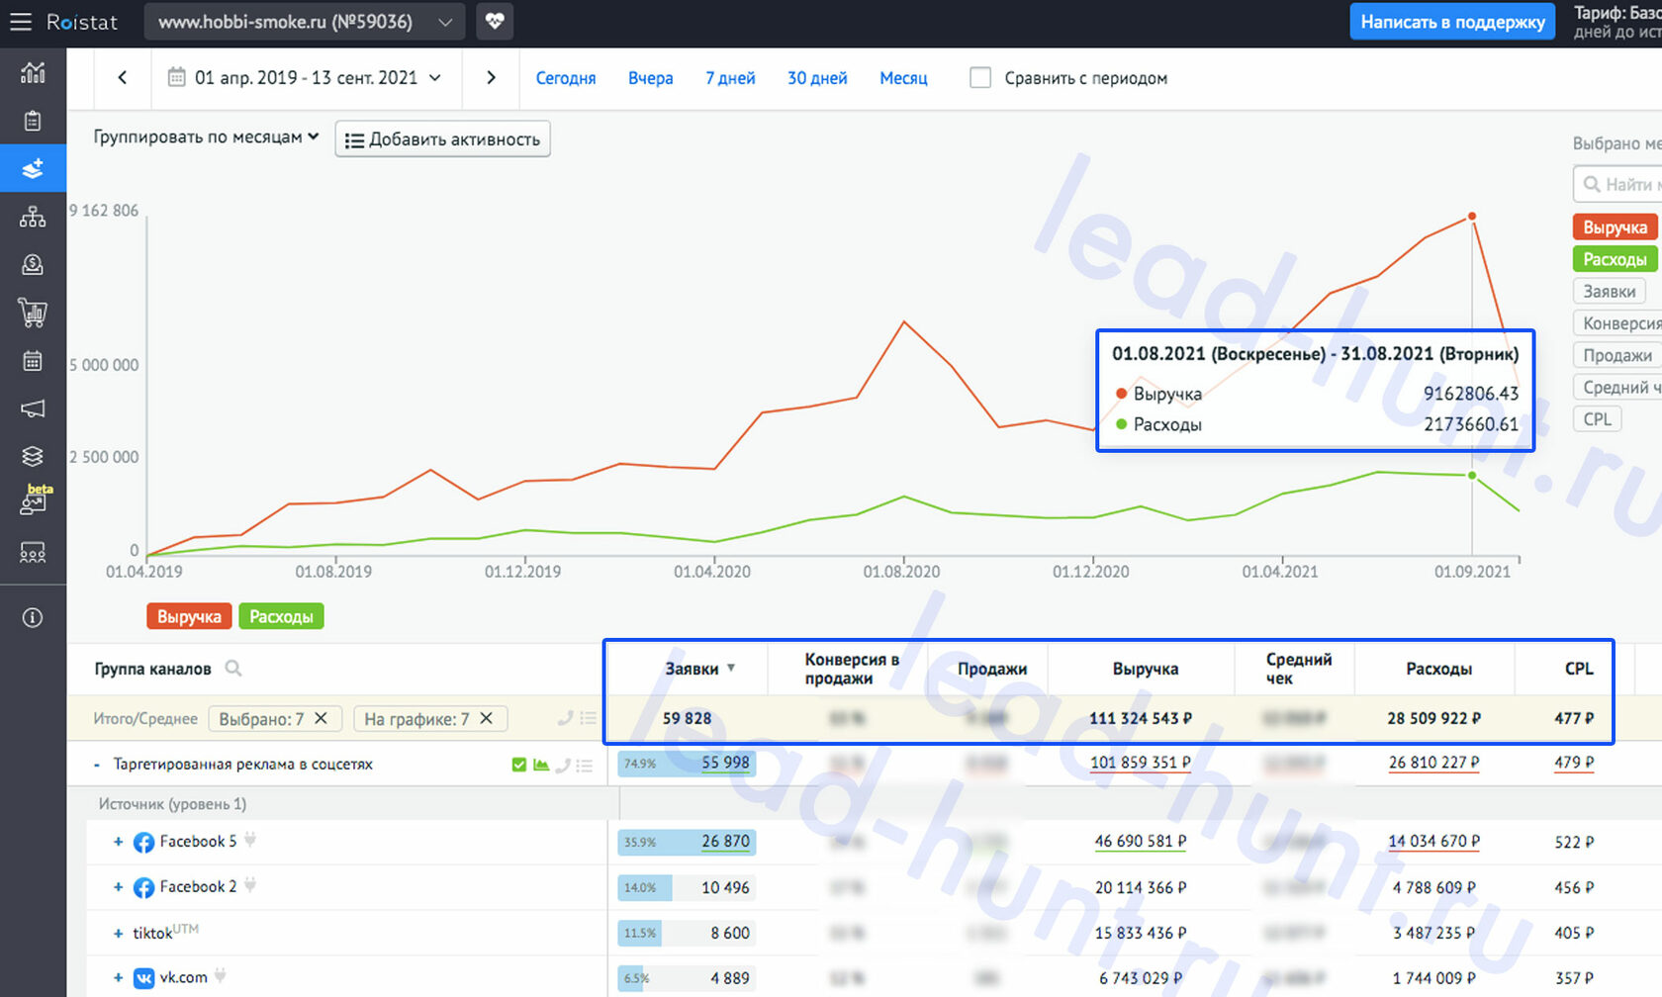
Task: Open the hierarchy structure icon in sidebar
Action: pyautogui.click(x=33, y=217)
